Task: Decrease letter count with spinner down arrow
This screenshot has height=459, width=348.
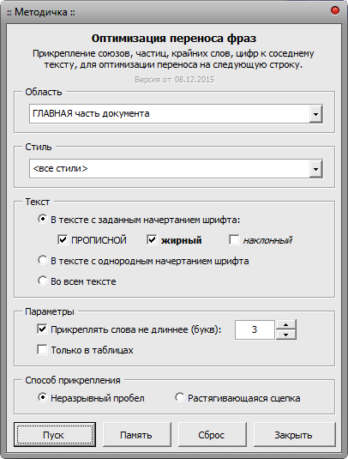Action: coord(286,335)
